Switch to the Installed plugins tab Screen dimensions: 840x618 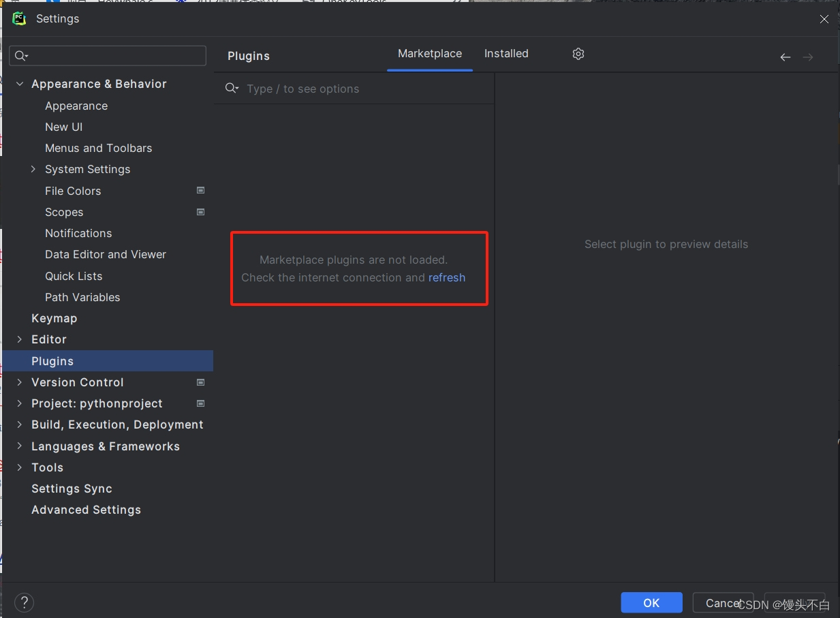click(506, 53)
